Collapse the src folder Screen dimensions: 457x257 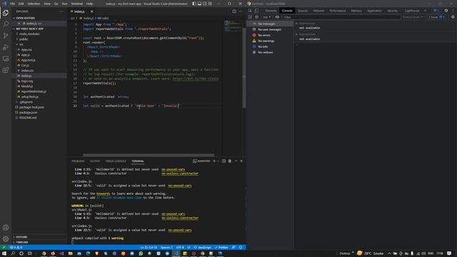21,44
